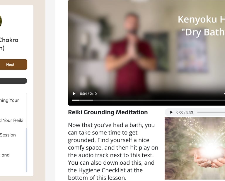
Task: Click the lesson list scrollbar thumb
Action: pyautogui.click(x=26, y=150)
